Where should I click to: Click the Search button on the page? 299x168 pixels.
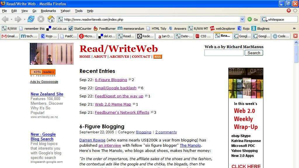[x=254, y=53]
